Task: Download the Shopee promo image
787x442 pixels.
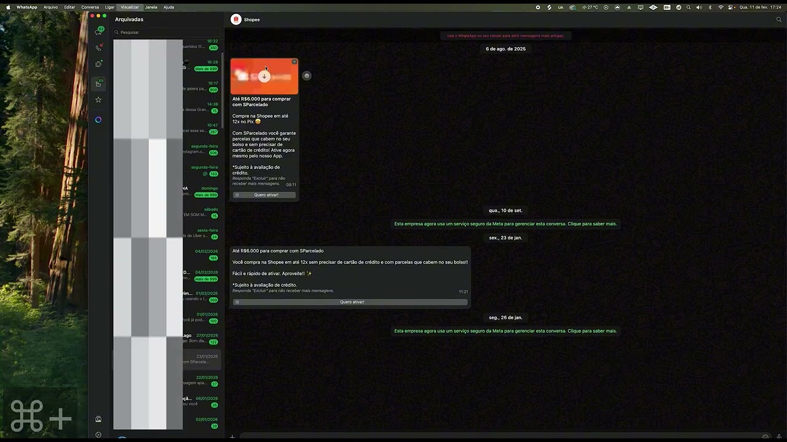Action: (264, 77)
